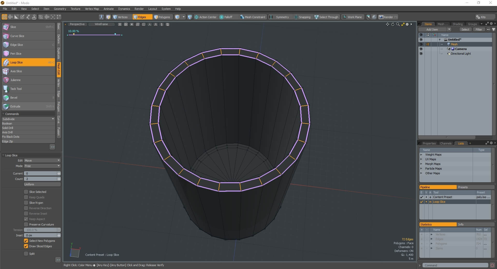Select the Edge Slice tool
497x269 pixels.
click(x=16, y=45)
